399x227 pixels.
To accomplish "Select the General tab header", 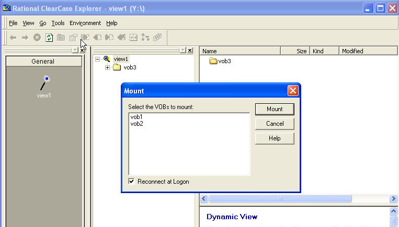I will 43,61.
